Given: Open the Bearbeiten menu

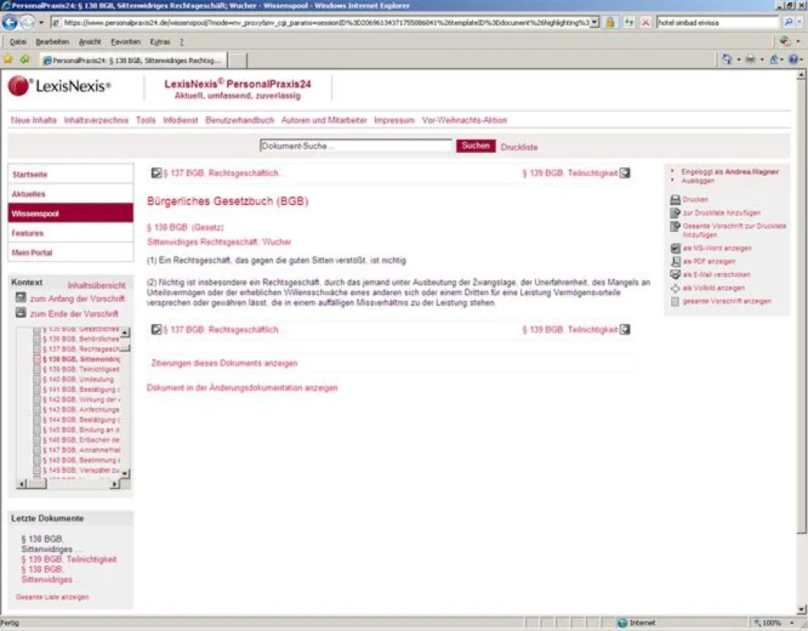Looking at the screenshot, I should pyautogui.click(x=53, y=42).
